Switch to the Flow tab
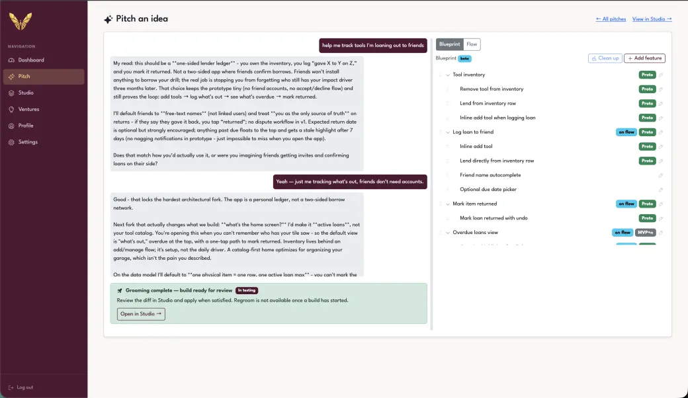This screenshot has height=398, width=688. 472,44
